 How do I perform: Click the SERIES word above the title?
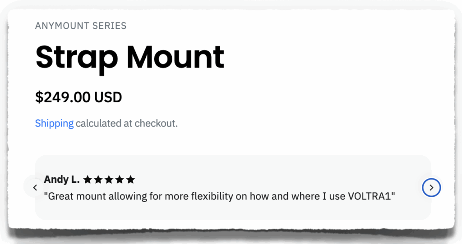tap(109, 26)
